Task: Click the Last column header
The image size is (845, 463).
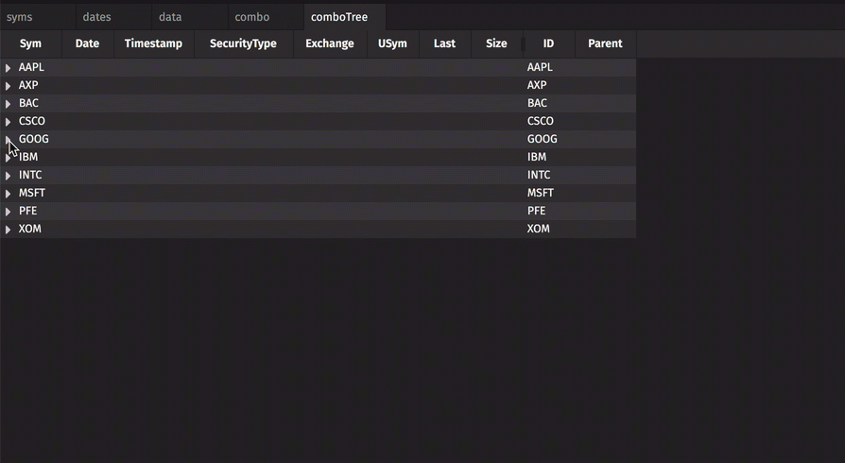Action: [444, 43]
